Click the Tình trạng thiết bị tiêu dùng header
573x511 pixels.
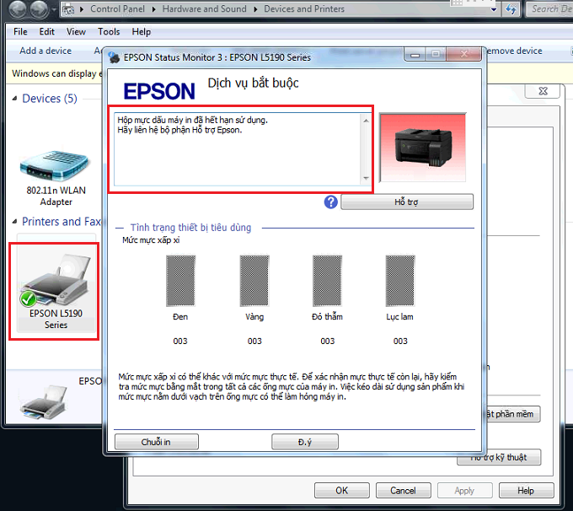[190, 228]
